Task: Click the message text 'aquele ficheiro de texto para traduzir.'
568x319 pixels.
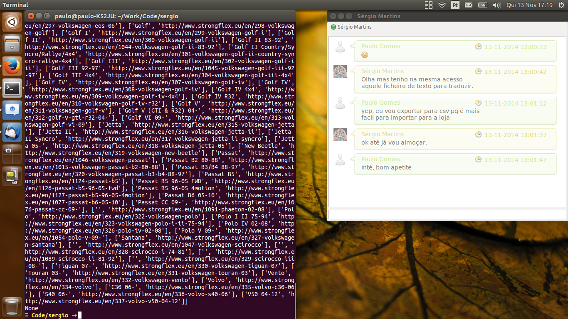Action: pos(417,86)
